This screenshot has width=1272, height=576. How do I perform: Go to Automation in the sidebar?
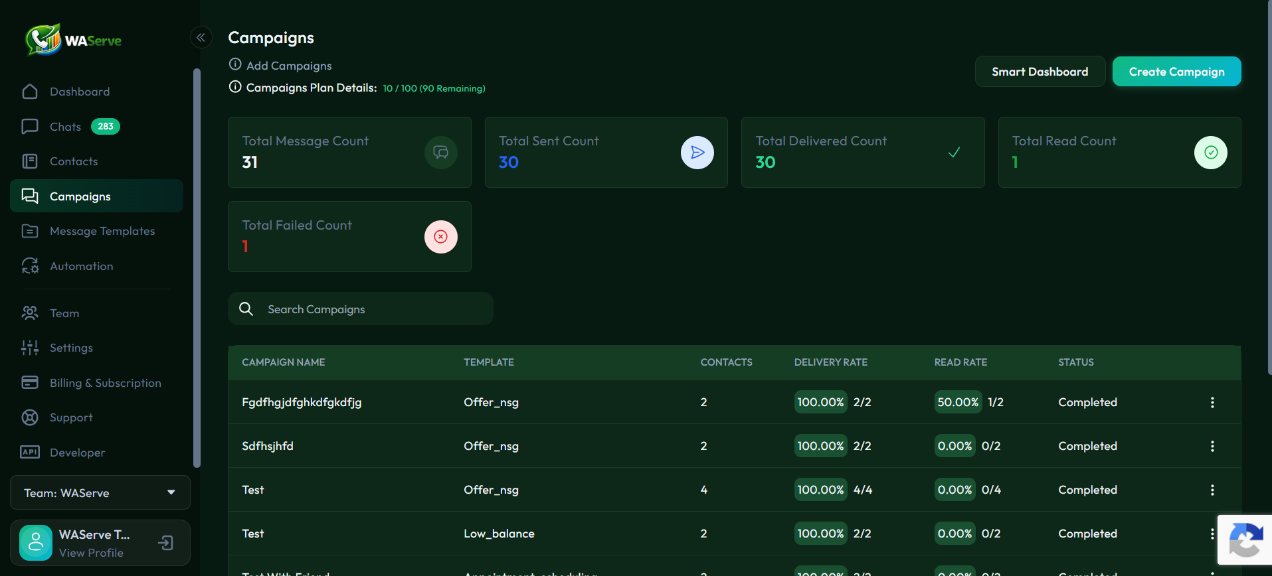81,266
